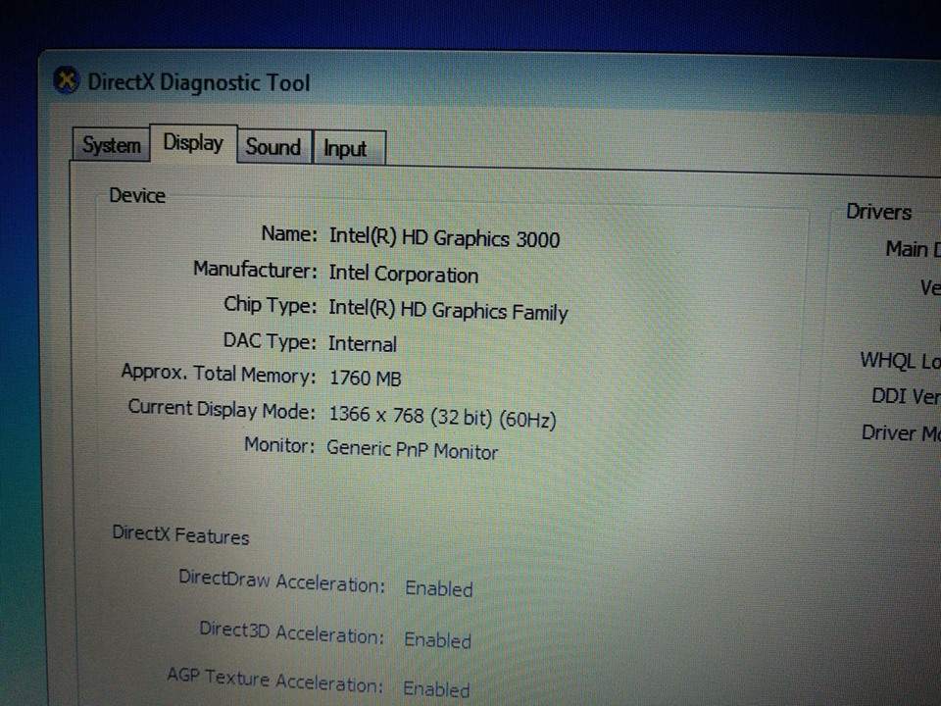The image size is (941, 706).
Task: Go to the Input tab
Action: 348,148
